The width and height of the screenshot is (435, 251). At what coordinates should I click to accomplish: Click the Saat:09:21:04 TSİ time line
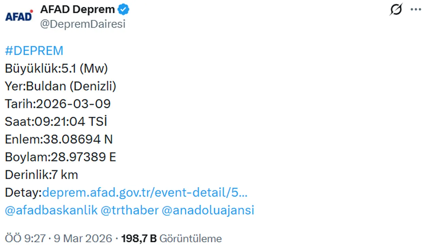coord(56,121)
